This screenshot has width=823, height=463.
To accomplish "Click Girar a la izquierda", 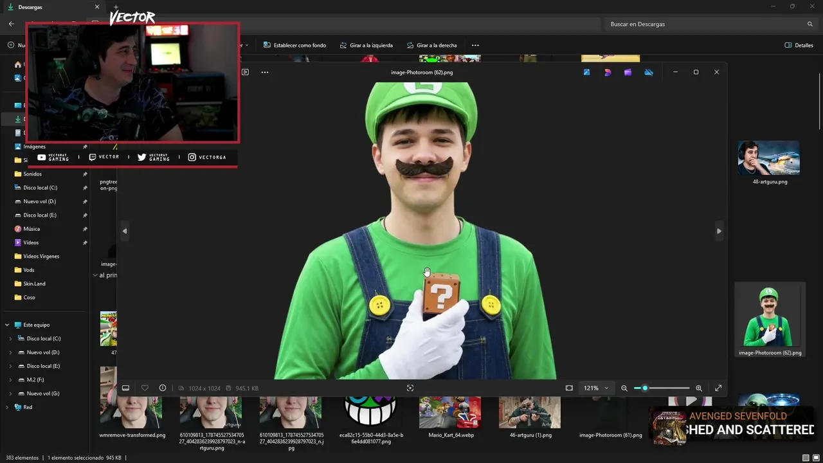I will (365, 45).
